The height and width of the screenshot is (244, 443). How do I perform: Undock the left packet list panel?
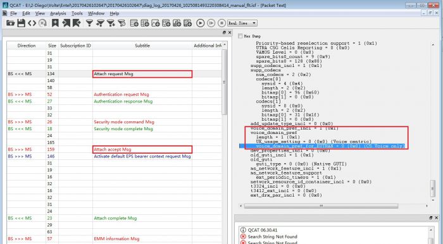click(x=224, y=32)
